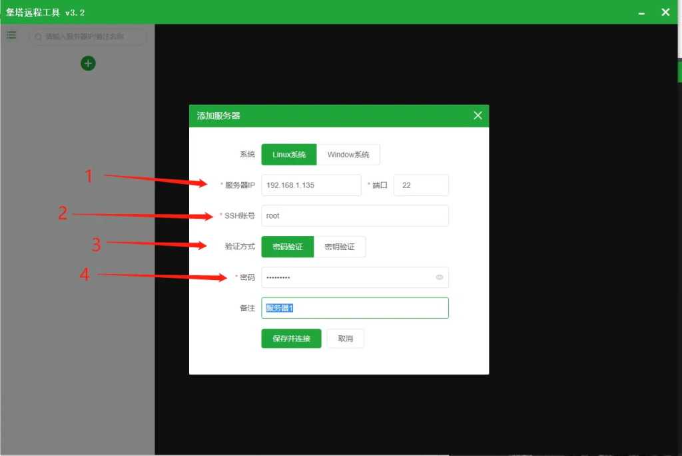Minimize the 堡塔远程工具 window
682x456 pixels.
641,13
